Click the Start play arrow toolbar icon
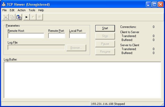The height and width of the screenshot is (107, 165). point(26,17)
